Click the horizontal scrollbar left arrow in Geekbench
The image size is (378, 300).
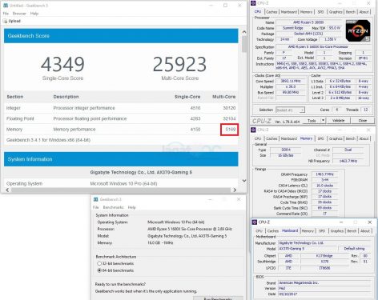(7, 190)
